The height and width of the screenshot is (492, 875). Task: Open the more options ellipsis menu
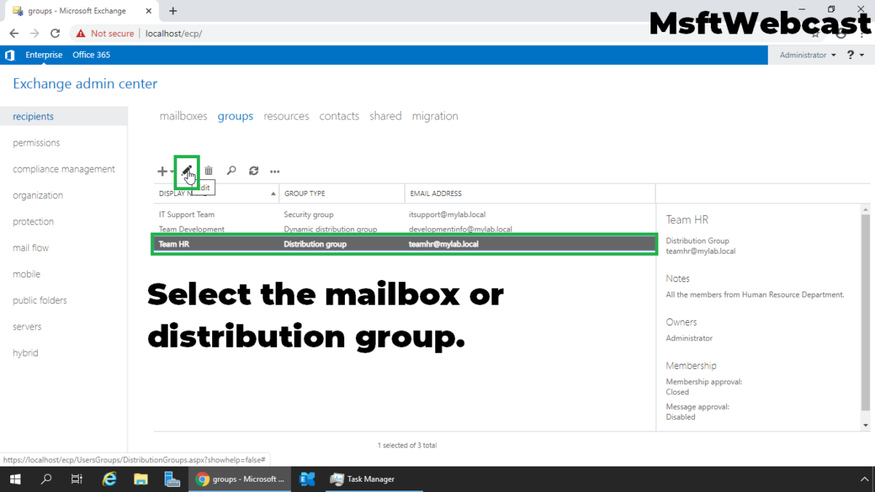click(274, 171)
